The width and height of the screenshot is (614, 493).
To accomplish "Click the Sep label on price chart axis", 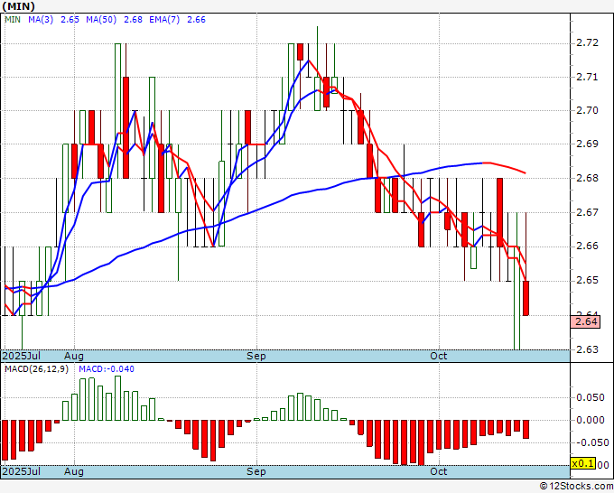I will pos(256,356).
